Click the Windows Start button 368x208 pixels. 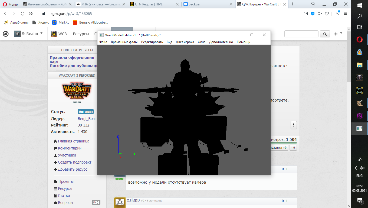pos(360,5)
